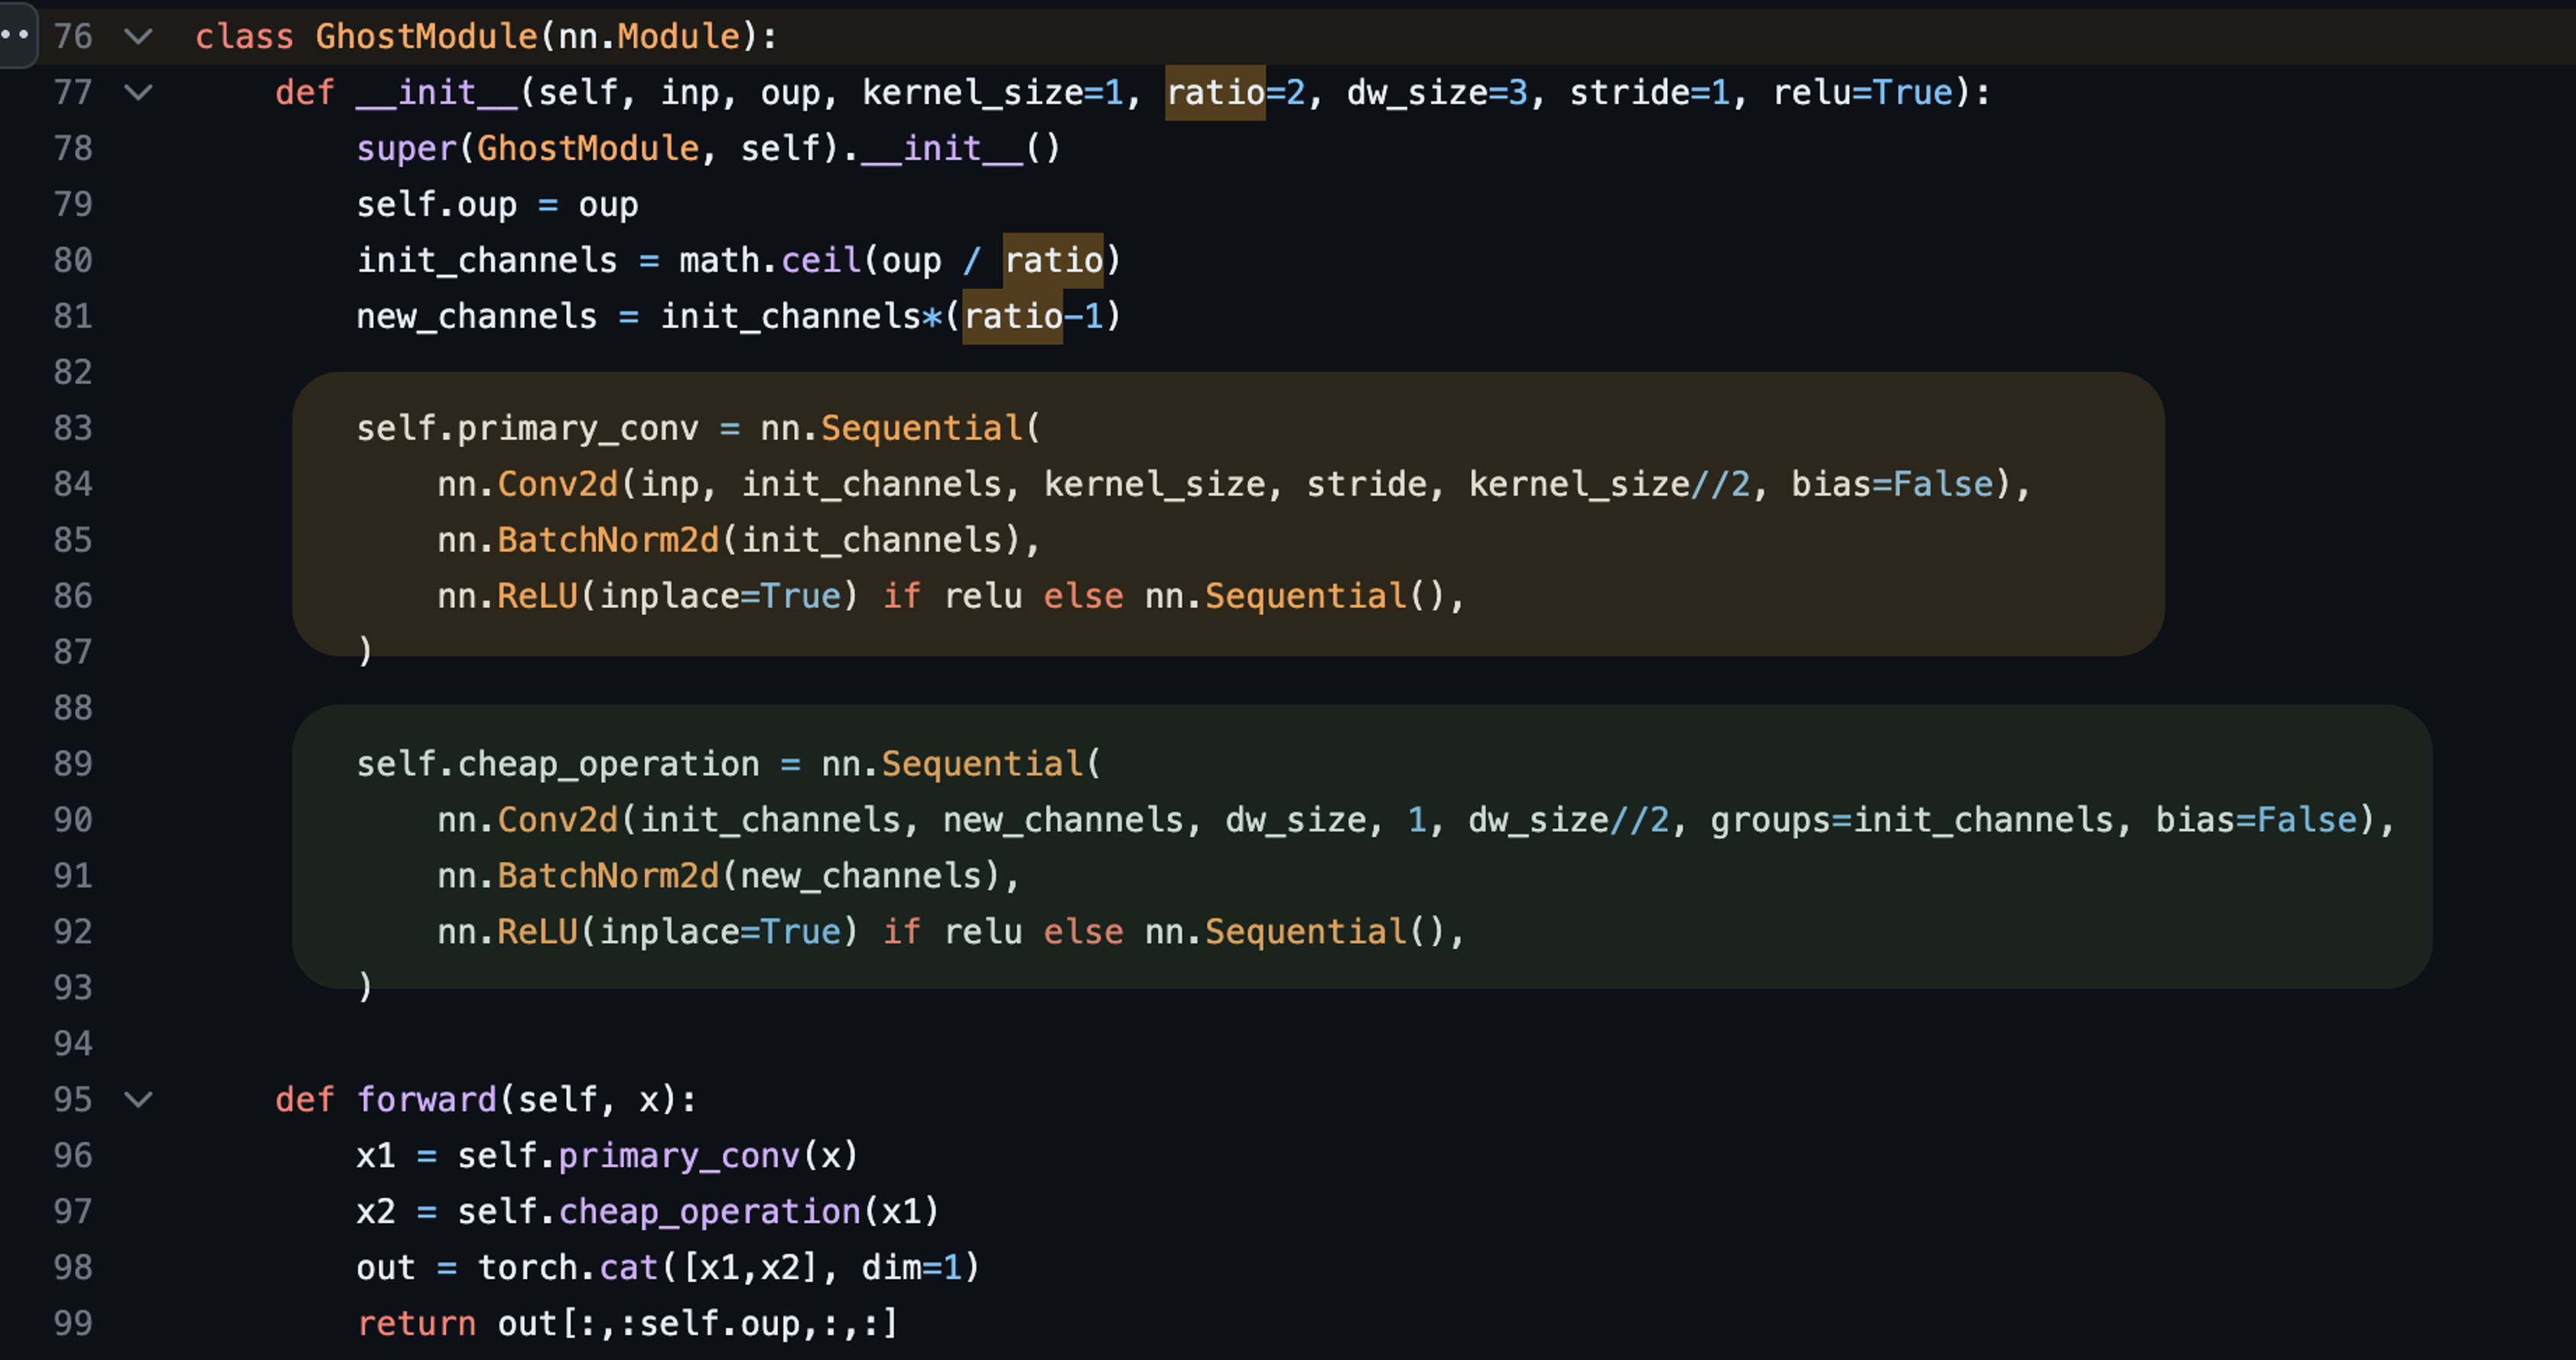Click line number 80

73,261
